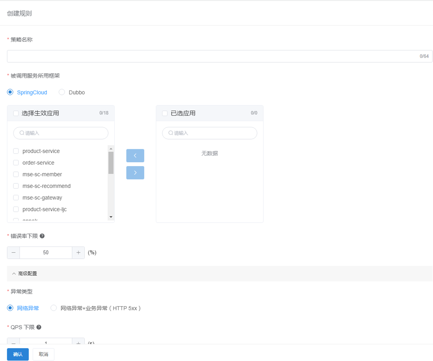This screenshot has width=433, height=361.
Task: Click the 取消 button
Action: pos(44,354)
